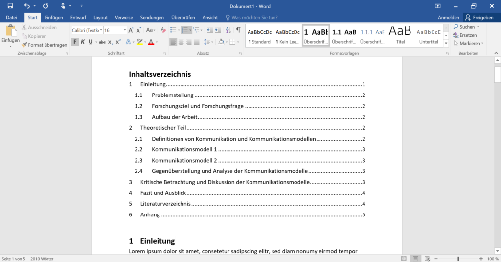Center align the paragraph
Image resolution: width=501 pixels, height=262 pixels.
(x=181, y=42)
